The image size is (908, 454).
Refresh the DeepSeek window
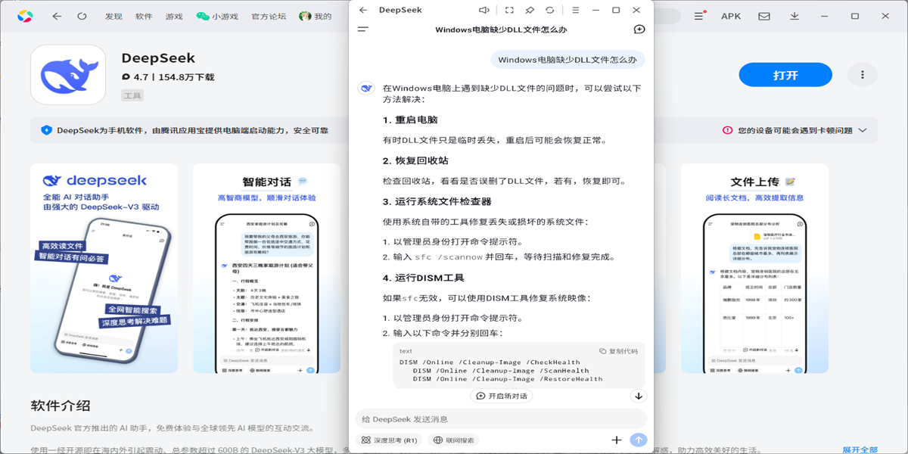tap(550, 11)
